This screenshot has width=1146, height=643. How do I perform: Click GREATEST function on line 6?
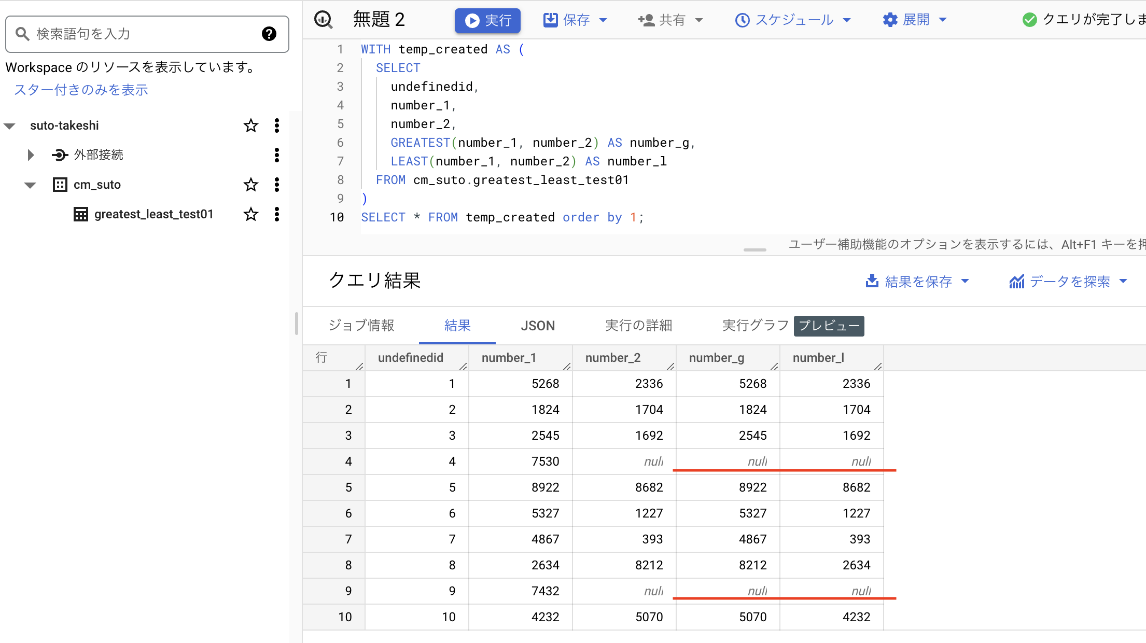[420, 143]
